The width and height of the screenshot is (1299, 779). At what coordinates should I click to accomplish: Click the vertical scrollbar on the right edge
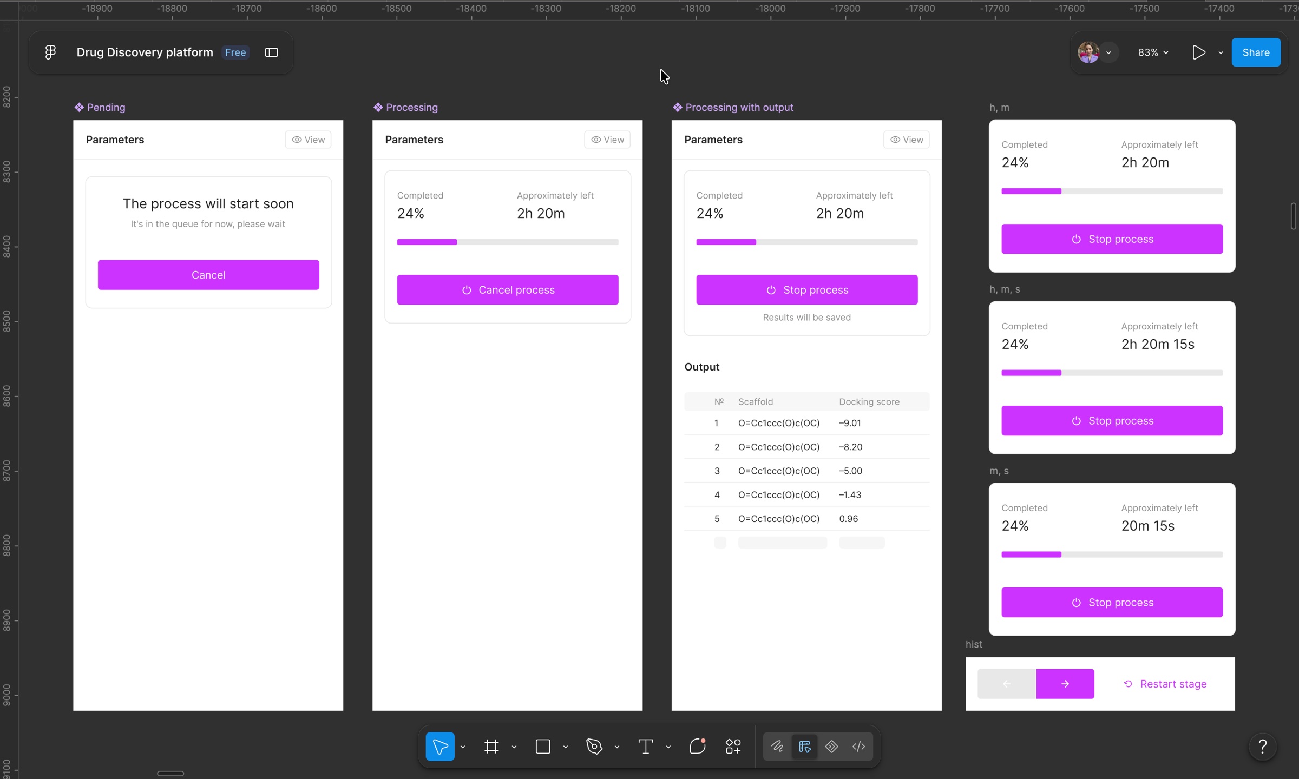coord(1293,216)
